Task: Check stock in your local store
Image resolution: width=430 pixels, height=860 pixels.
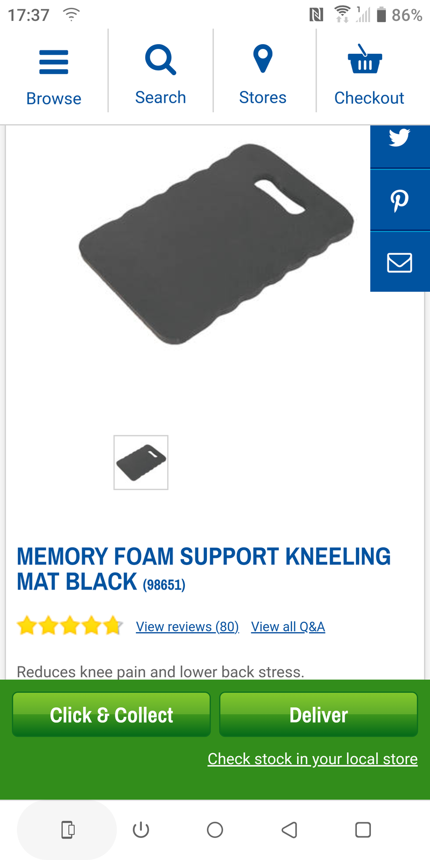Action: pyautogui.click(x=313, y=759)
